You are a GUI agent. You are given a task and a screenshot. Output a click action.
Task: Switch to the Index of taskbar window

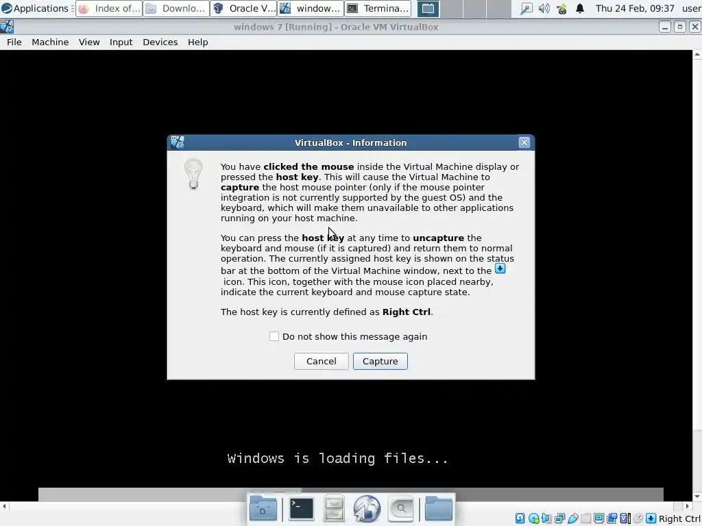tap(109, 8)
